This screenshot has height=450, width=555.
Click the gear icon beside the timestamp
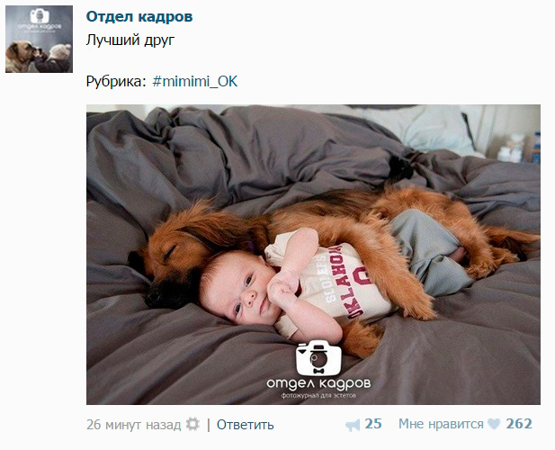coord(192,424)
